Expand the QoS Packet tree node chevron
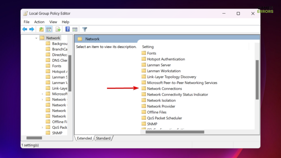 pyautogui.click(x=42, y=127)
